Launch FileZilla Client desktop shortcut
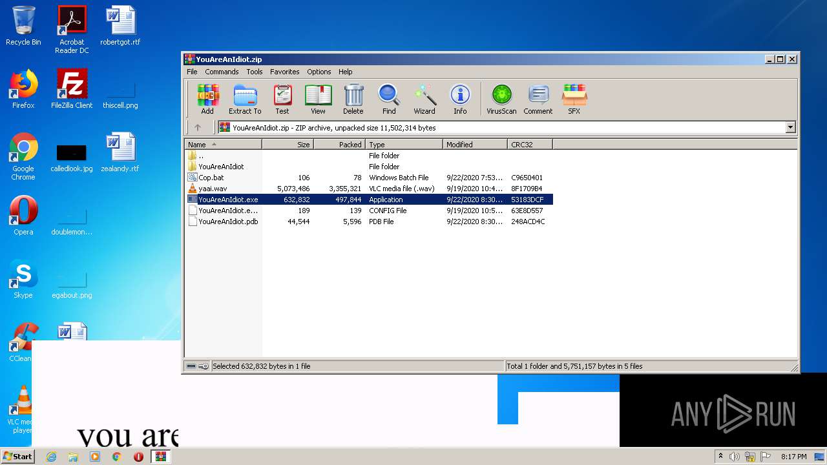 72,89
